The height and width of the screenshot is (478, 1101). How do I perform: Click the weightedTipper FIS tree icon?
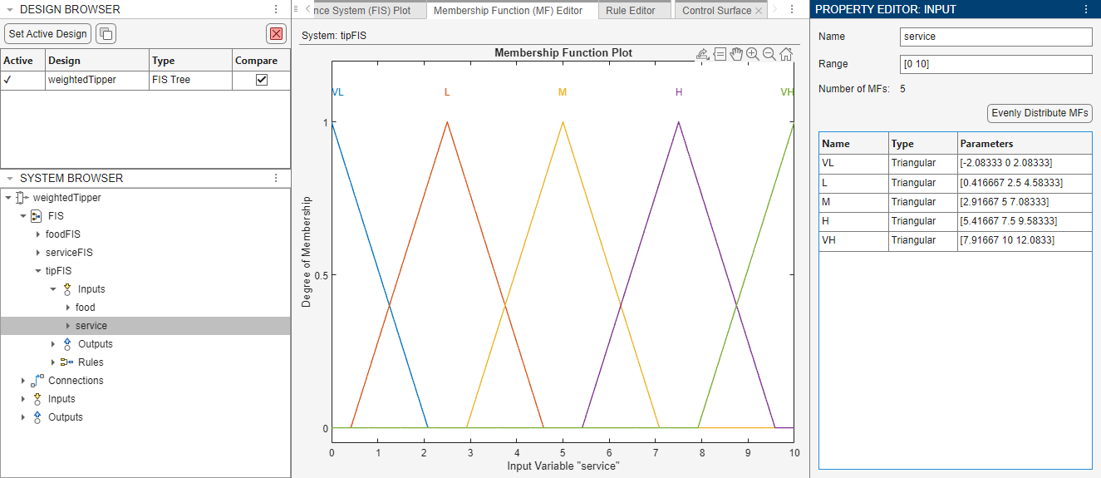(22, 198)
